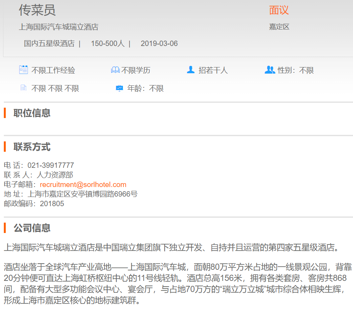Image resolution: width=353 pixels, height=310 pixels.
Task: Click the phone number 021-39917777
Action: click(51, 166)
